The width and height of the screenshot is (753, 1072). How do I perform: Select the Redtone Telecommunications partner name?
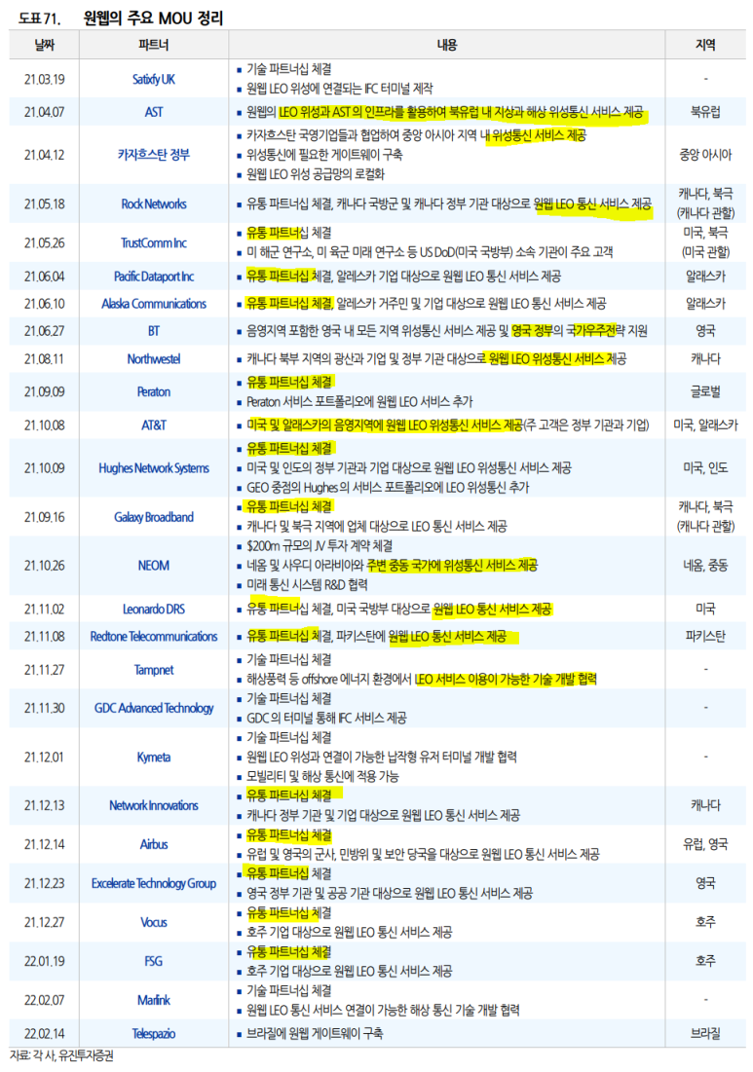point(154,637)
